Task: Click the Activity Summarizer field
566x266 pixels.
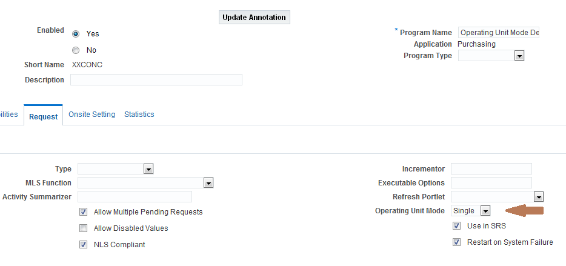Action: pyautogui.click(x=135, y=197)
